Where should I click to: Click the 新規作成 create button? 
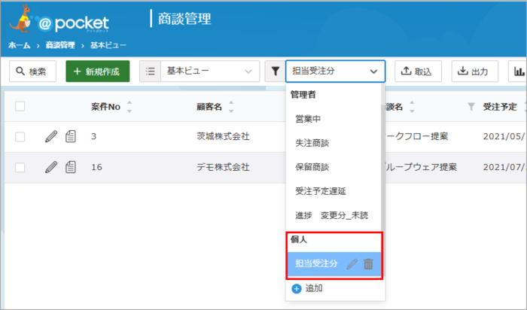(x=97, y=71)
